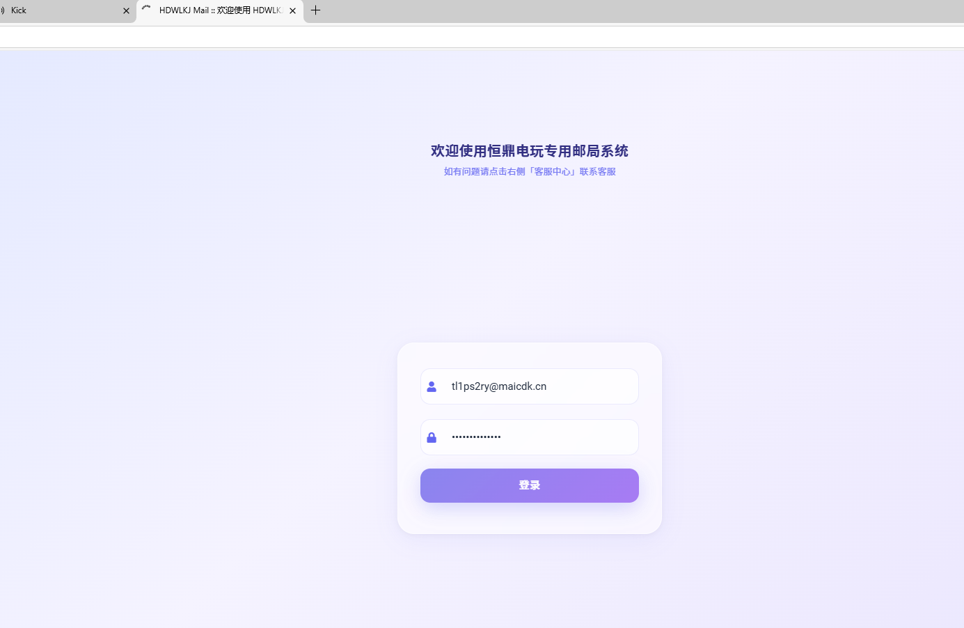Click blank white card area above email field

tap(529, 355)
